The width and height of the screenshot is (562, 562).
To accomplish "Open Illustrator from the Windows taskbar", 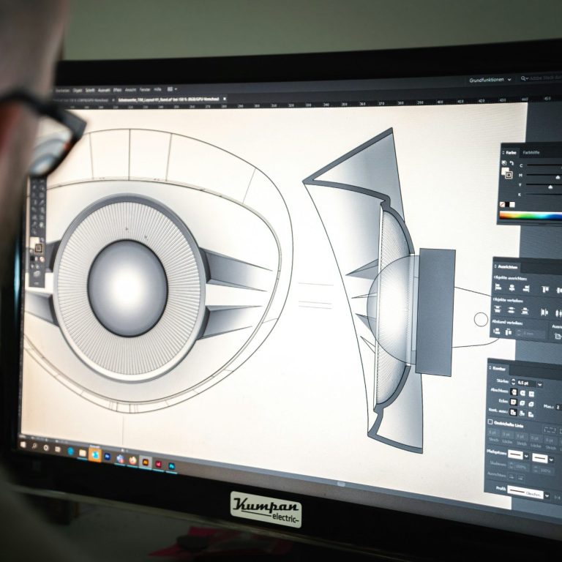I will (146, 462).
